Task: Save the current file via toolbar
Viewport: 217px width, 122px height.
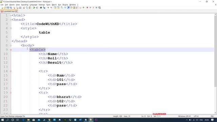Action: click(8, 7)
